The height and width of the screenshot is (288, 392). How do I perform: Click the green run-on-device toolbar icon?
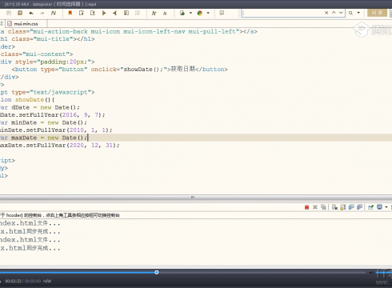pos(182,13)
